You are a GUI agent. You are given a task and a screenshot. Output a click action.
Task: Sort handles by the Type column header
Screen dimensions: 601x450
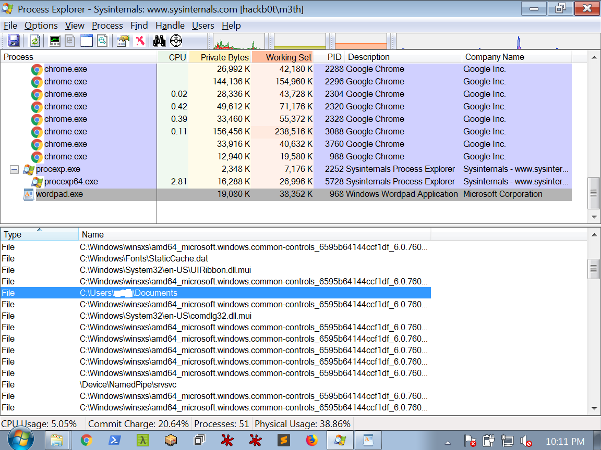[40, 234]
